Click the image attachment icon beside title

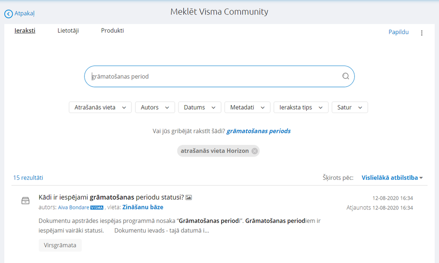click(x=189, y=198)
